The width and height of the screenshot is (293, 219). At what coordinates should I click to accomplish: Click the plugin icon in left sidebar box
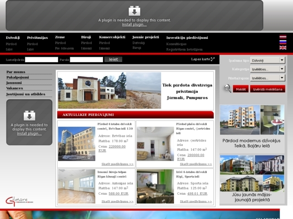[29, 115]
